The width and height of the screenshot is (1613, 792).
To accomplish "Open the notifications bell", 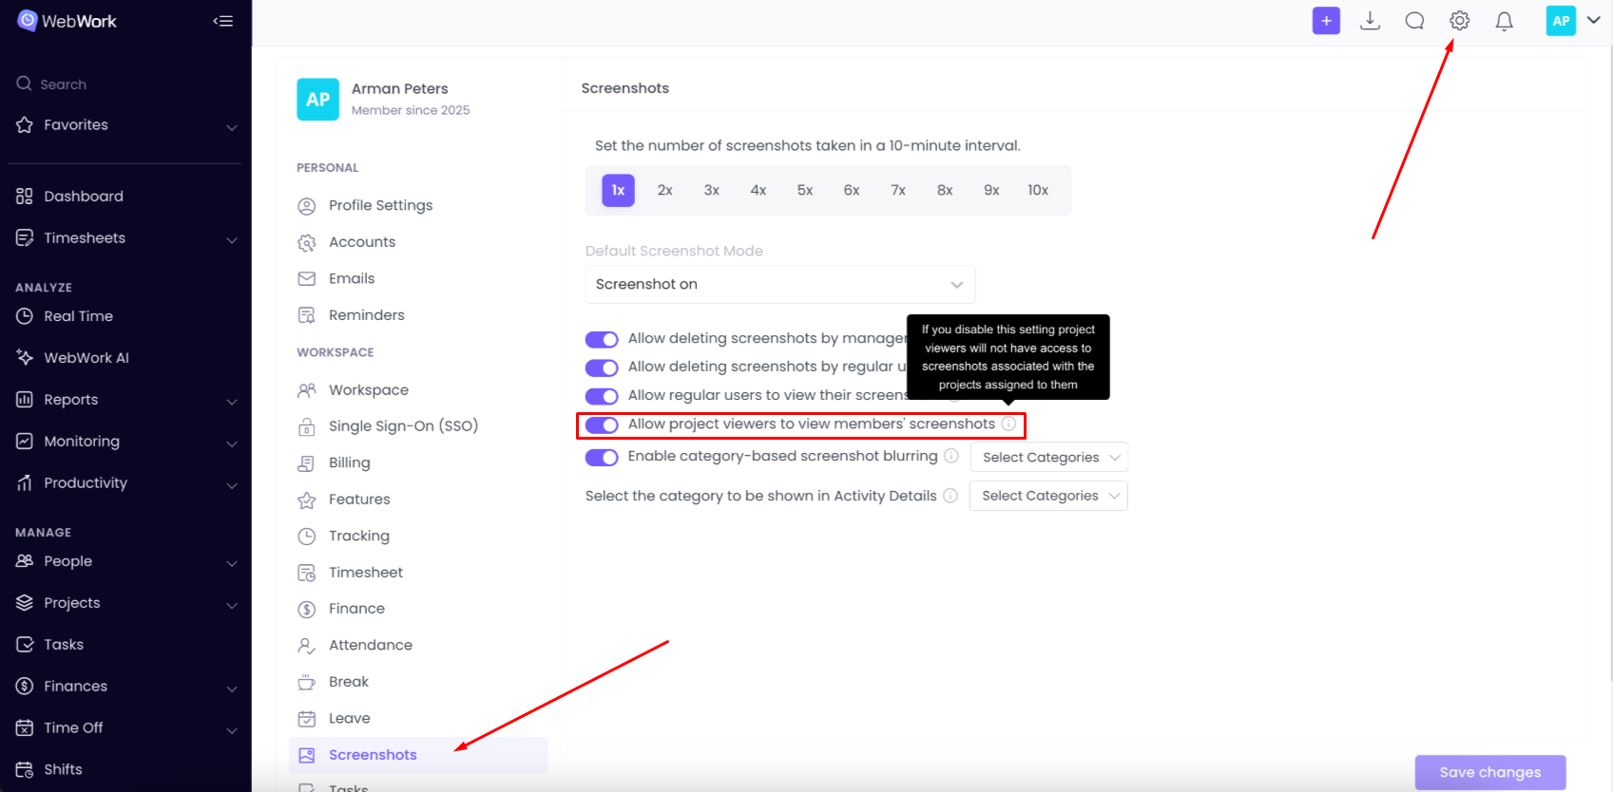I will coord(1504,21).
